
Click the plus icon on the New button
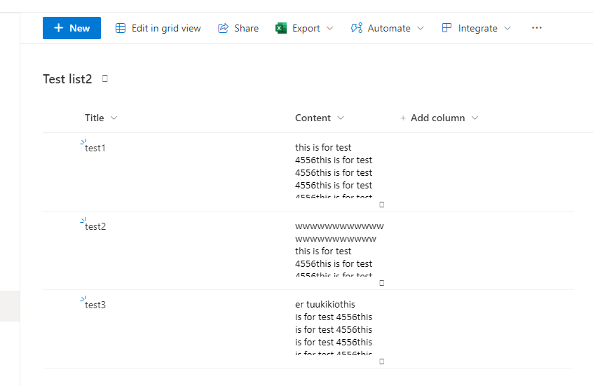(59, 28)
